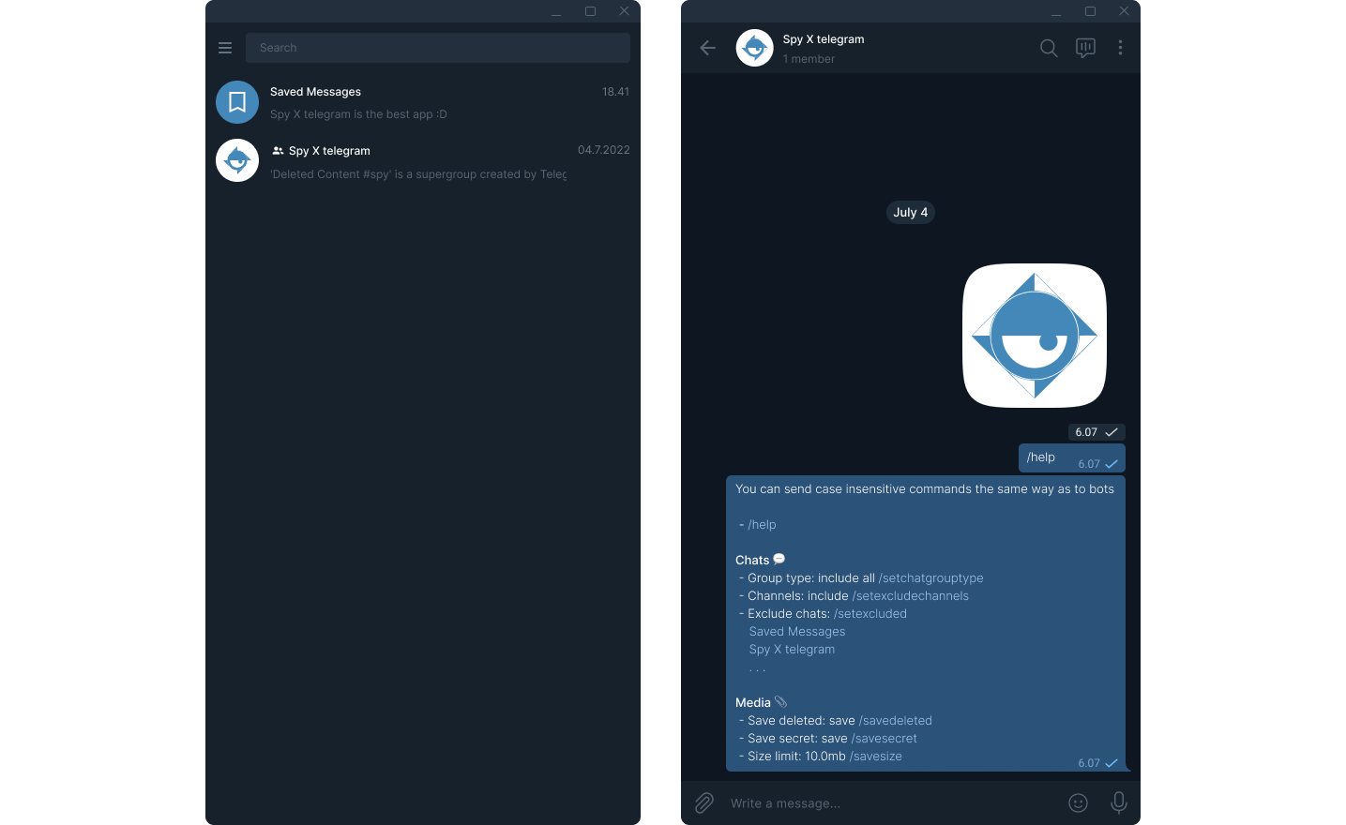Open the Spy X telegram group chat row

(x=423, y=161)
